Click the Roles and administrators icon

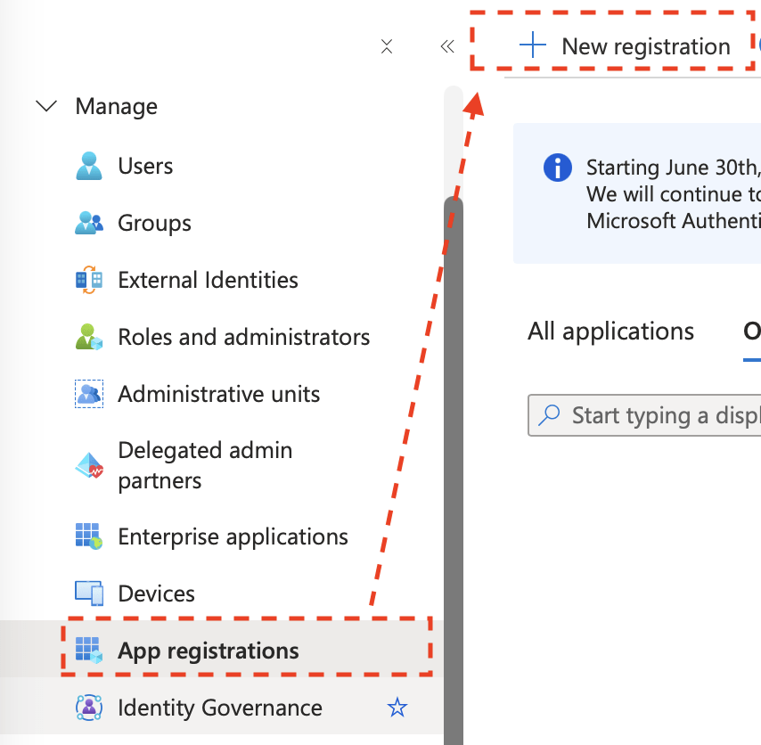click(89, 337)
